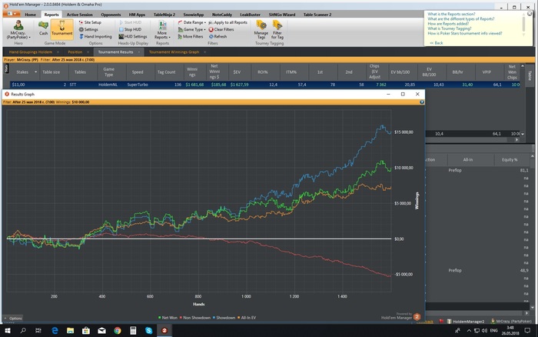Screen dimensions: 538x337
Task: Click Filter for Tag
Action: 277,29
